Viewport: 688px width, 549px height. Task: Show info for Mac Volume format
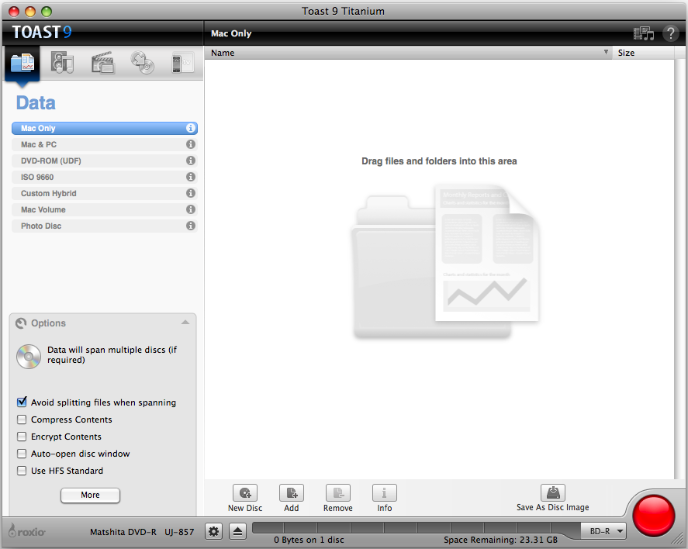(x=191, y=209)
